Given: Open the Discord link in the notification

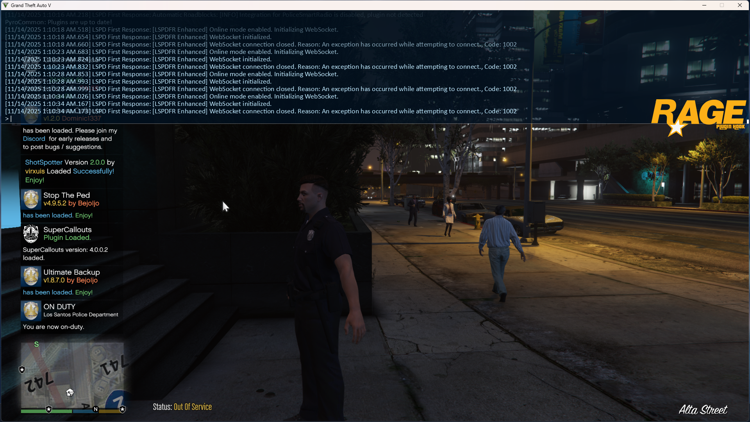Looking at the screenshot, I should [x=34, y=139].
